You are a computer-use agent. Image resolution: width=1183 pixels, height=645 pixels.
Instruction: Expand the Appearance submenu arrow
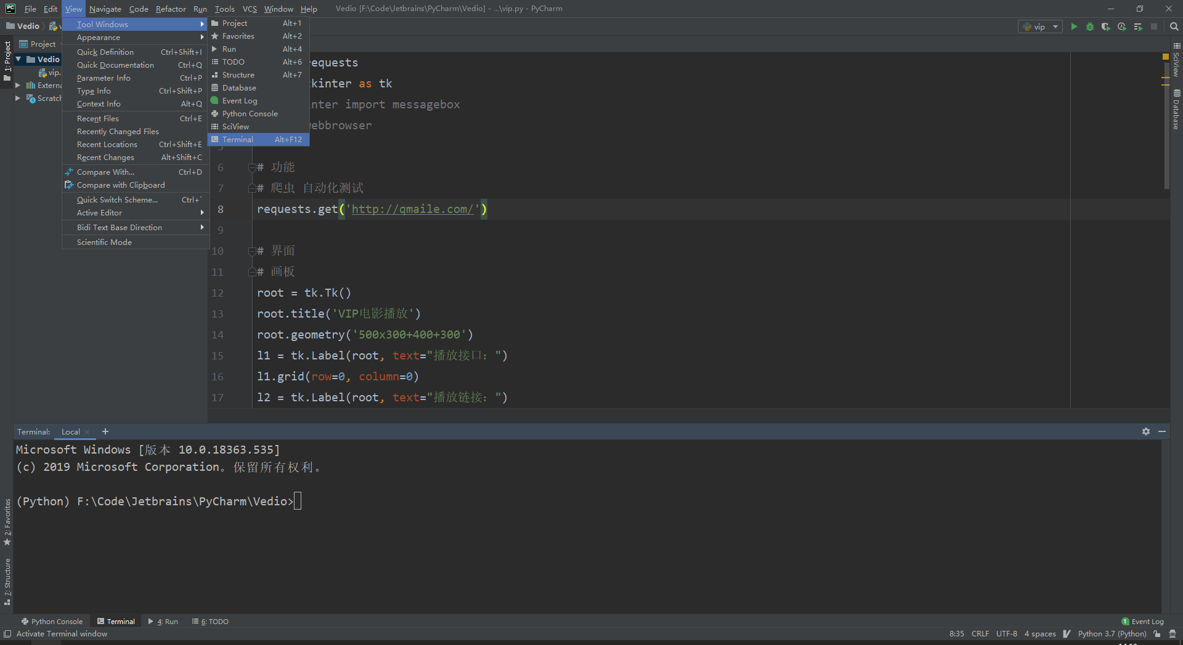click(202, 38)
